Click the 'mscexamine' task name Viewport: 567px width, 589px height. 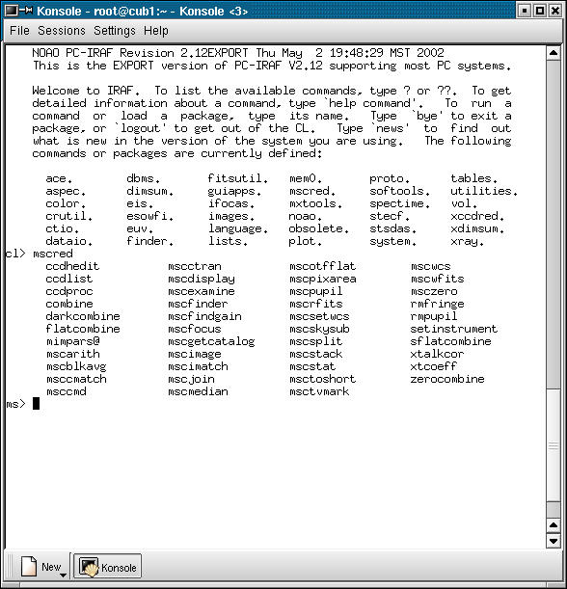[202, 291]
